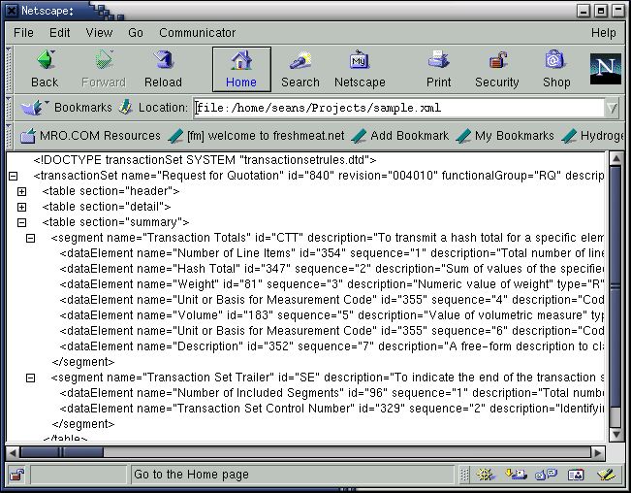This screenshot has width=631, height=493.
Task: Click the horizontal scrollbar right arrow
Action: tap(598, 452)
